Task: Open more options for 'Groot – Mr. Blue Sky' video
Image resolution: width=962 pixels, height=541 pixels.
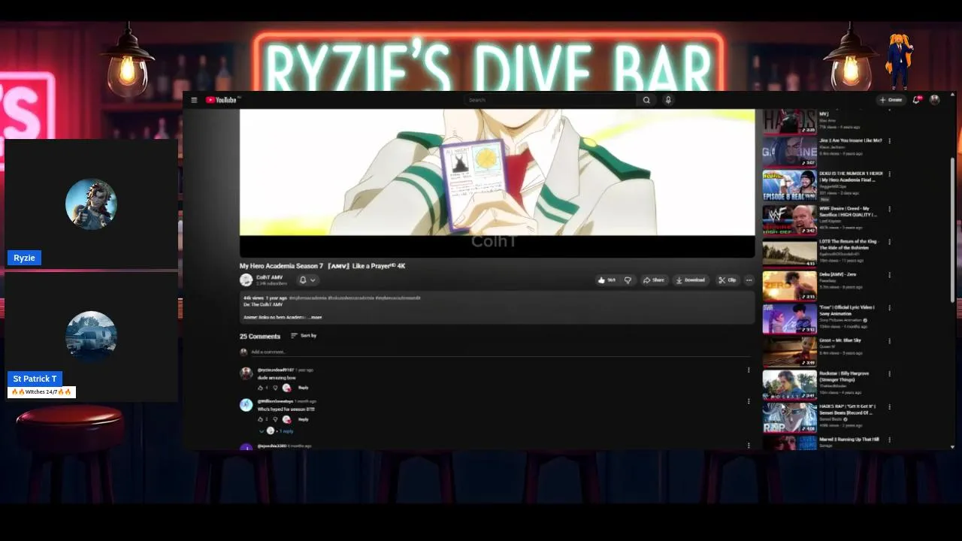Action: click(x=890, y=341)
